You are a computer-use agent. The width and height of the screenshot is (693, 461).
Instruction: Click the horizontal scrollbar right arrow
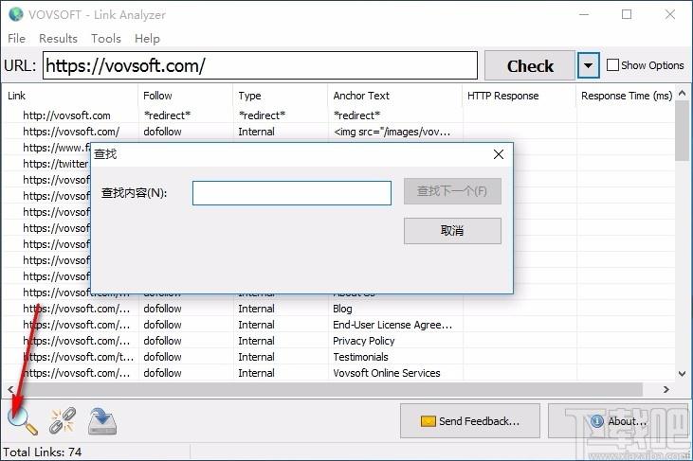[x=666, y=389]
